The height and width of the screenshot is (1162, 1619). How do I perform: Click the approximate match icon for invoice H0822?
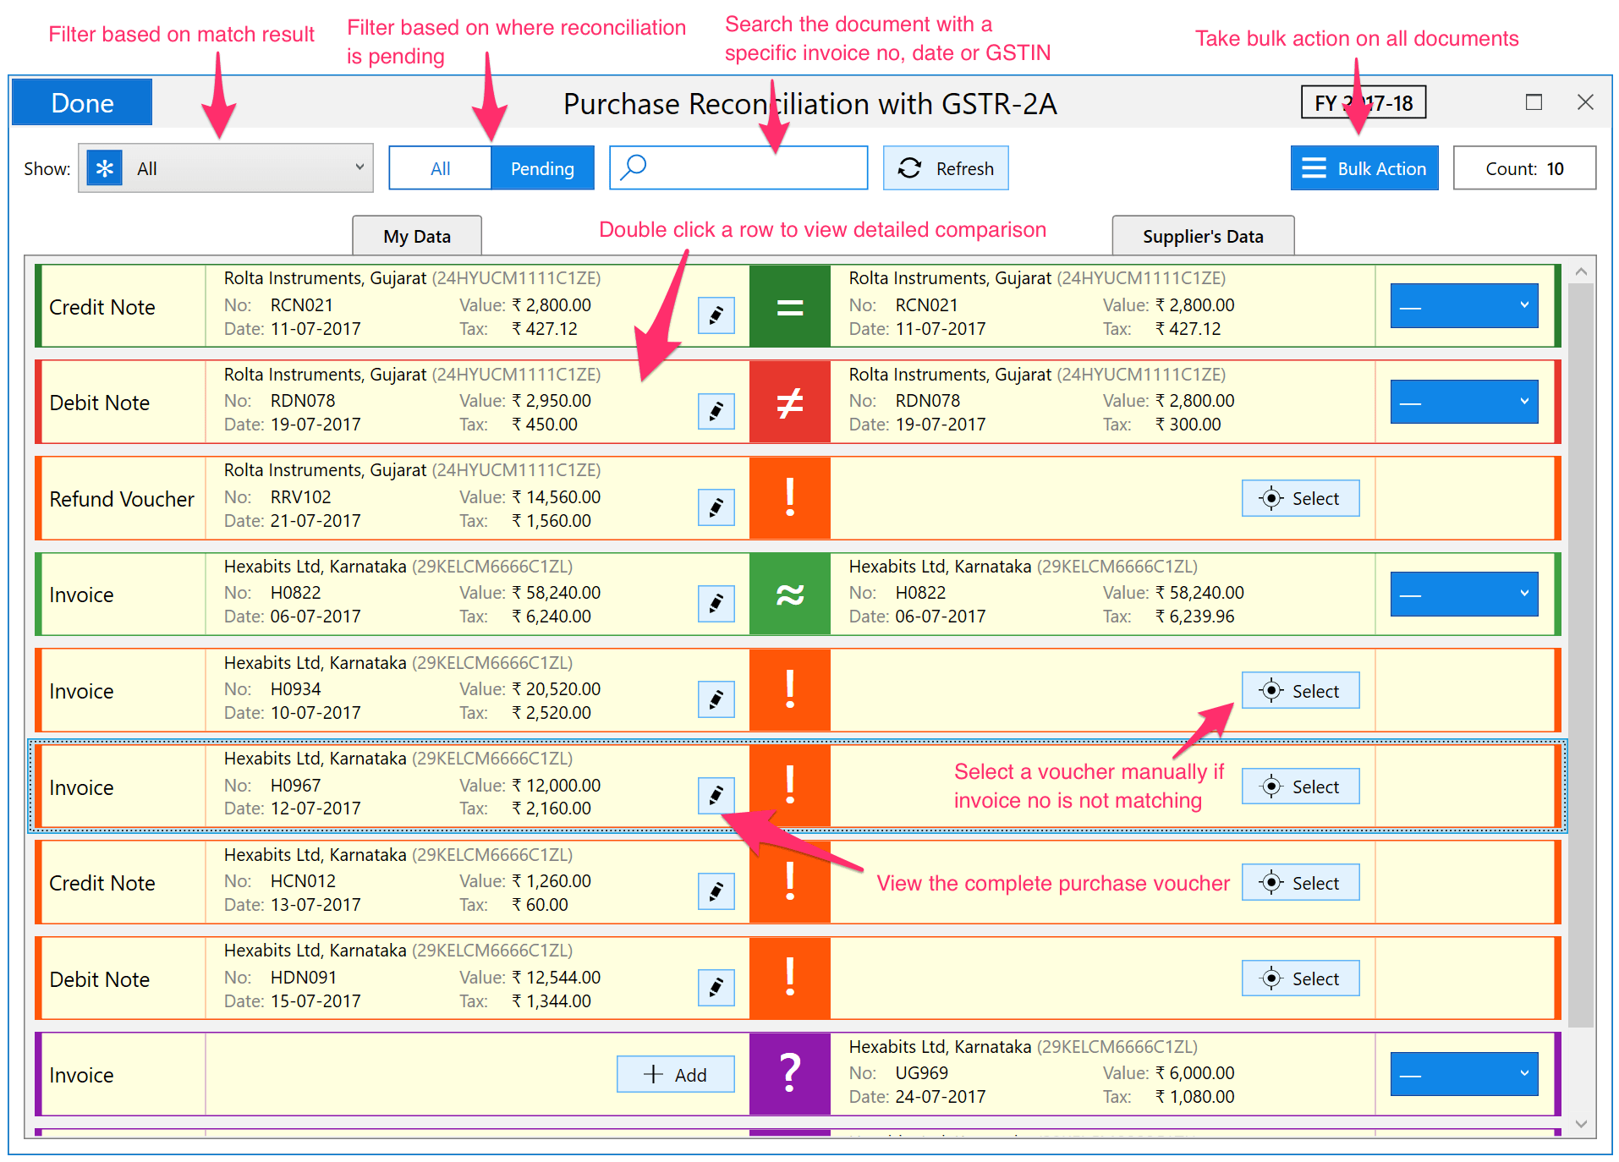[789, 595]
